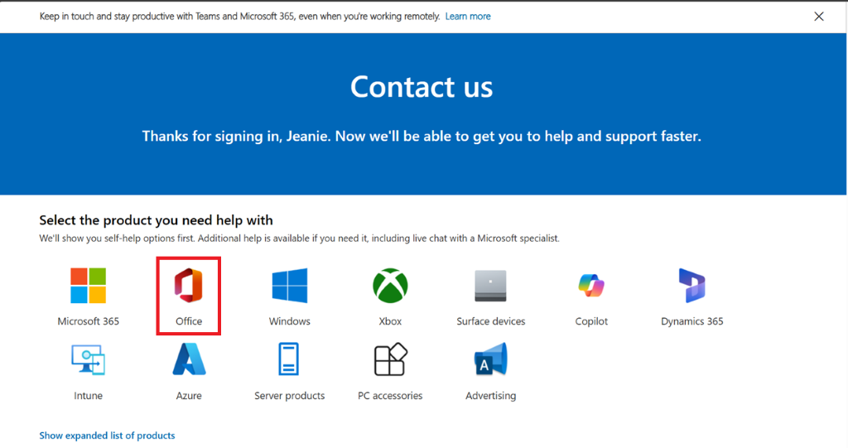848x448 pixels.
Task: Click the Learn more link in banner
Action: [468, 17]
